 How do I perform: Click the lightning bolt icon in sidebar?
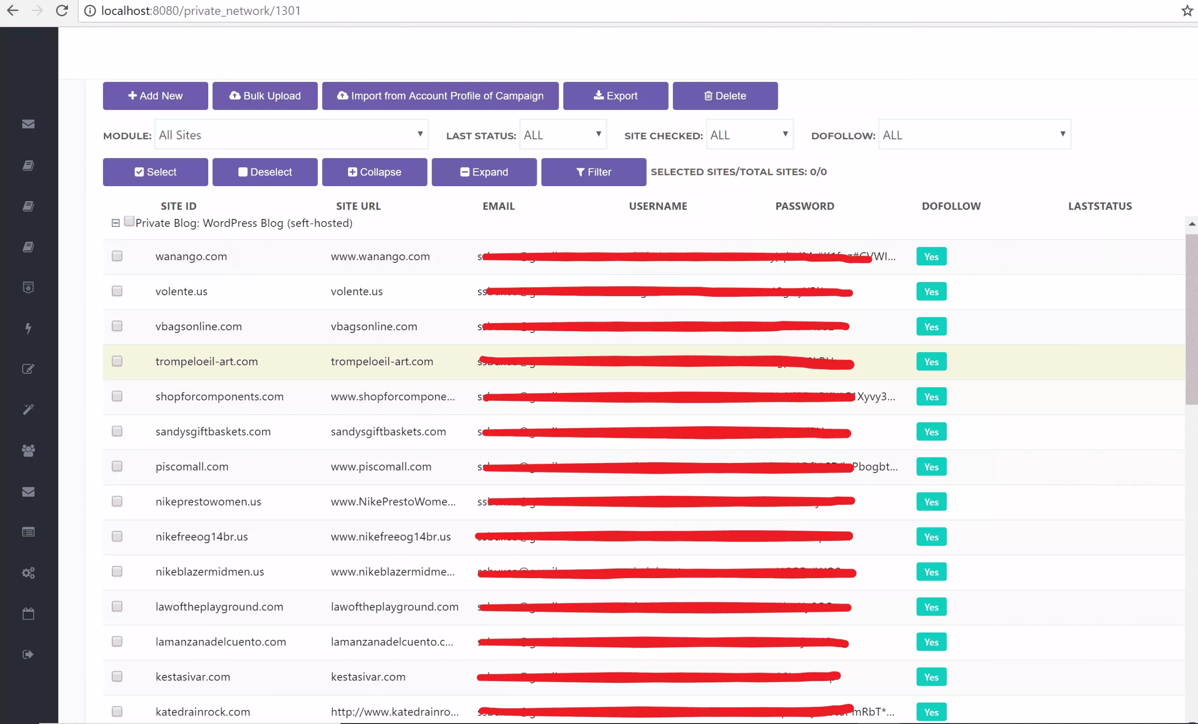(x=28, y=328)
